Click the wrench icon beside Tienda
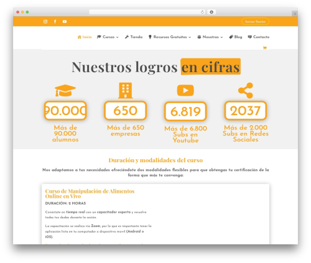Image resolution: width=311 pixels, height=263 pixels. pyautogui.click(x=127, y=37)
